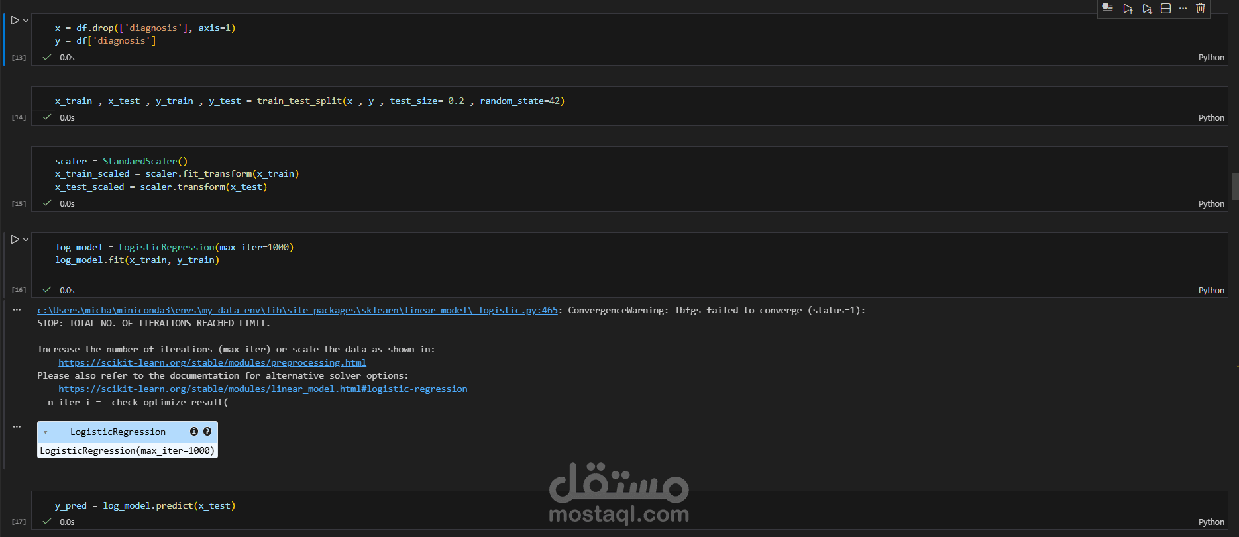Screen dimensions: 1239x537
Task: Open run options dropdown beside log_model cell
Action: [x=26, y=240]
